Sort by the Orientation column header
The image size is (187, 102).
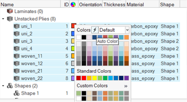pos(90,5)
